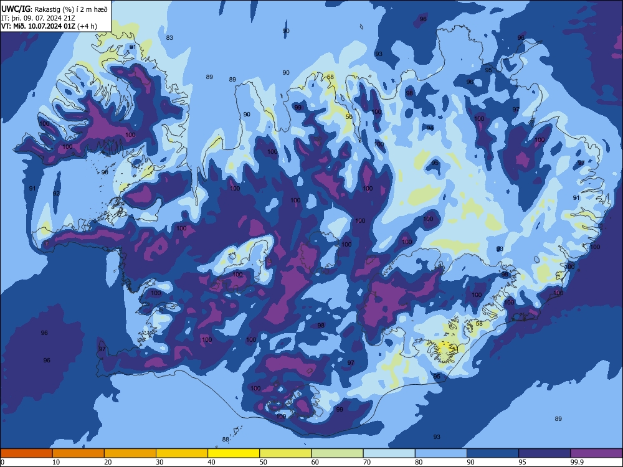Click the '40' legend scale label
Viewport: 623px width, 467px height.
point(212,462)
